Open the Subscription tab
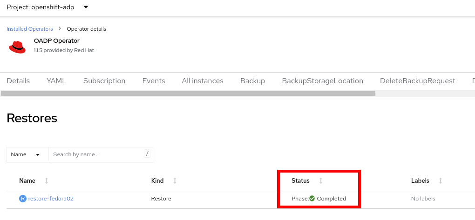This screenshot has width=475, height=220. 104,81
